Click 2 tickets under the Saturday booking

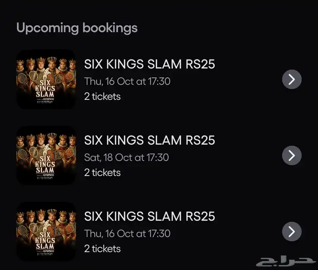102,173
